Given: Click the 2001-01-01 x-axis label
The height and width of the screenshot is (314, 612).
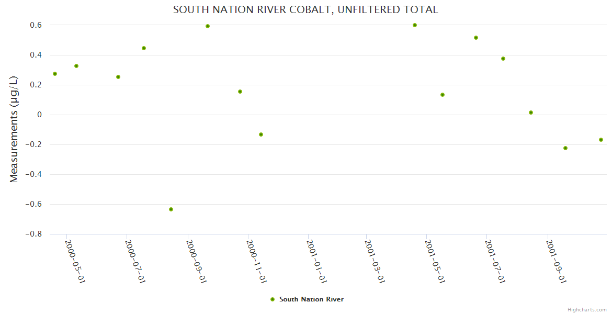Looking at the screenshot, I should point(317,262).
